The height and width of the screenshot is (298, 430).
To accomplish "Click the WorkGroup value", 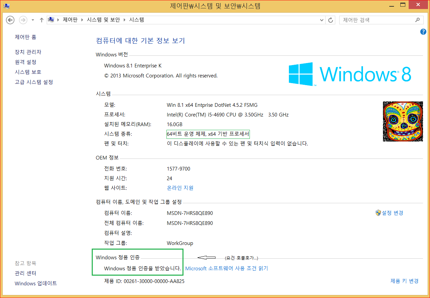I will [x=180, y=243].
